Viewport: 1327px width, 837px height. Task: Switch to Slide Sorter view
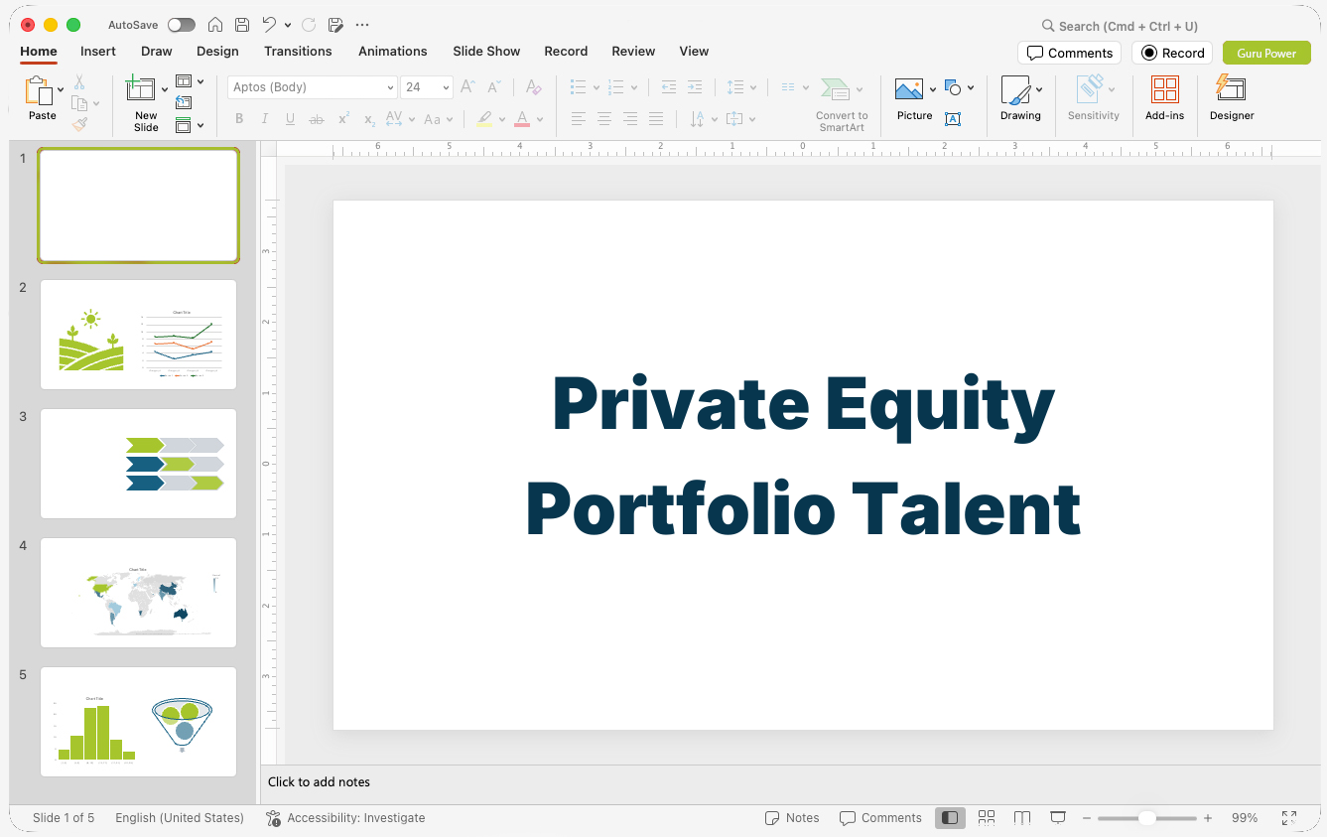point(987,818)
